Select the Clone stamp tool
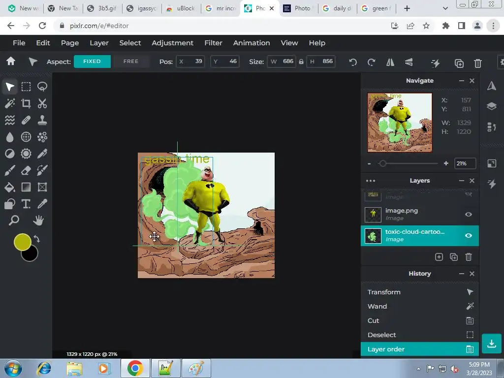The image size is (504, 378). coord(42,120)
